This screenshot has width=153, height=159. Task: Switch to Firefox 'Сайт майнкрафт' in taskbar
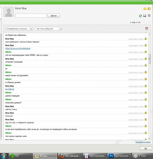pos(70,156)
